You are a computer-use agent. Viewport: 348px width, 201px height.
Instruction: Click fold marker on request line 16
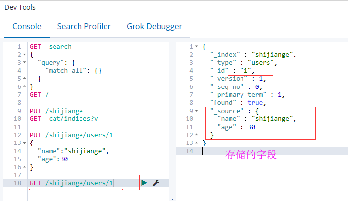pyautogui.click(x=25, y=167)
